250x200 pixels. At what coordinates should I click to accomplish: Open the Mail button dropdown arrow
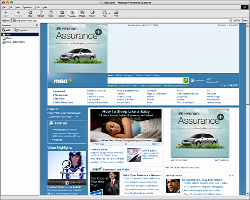click(109, 14)
